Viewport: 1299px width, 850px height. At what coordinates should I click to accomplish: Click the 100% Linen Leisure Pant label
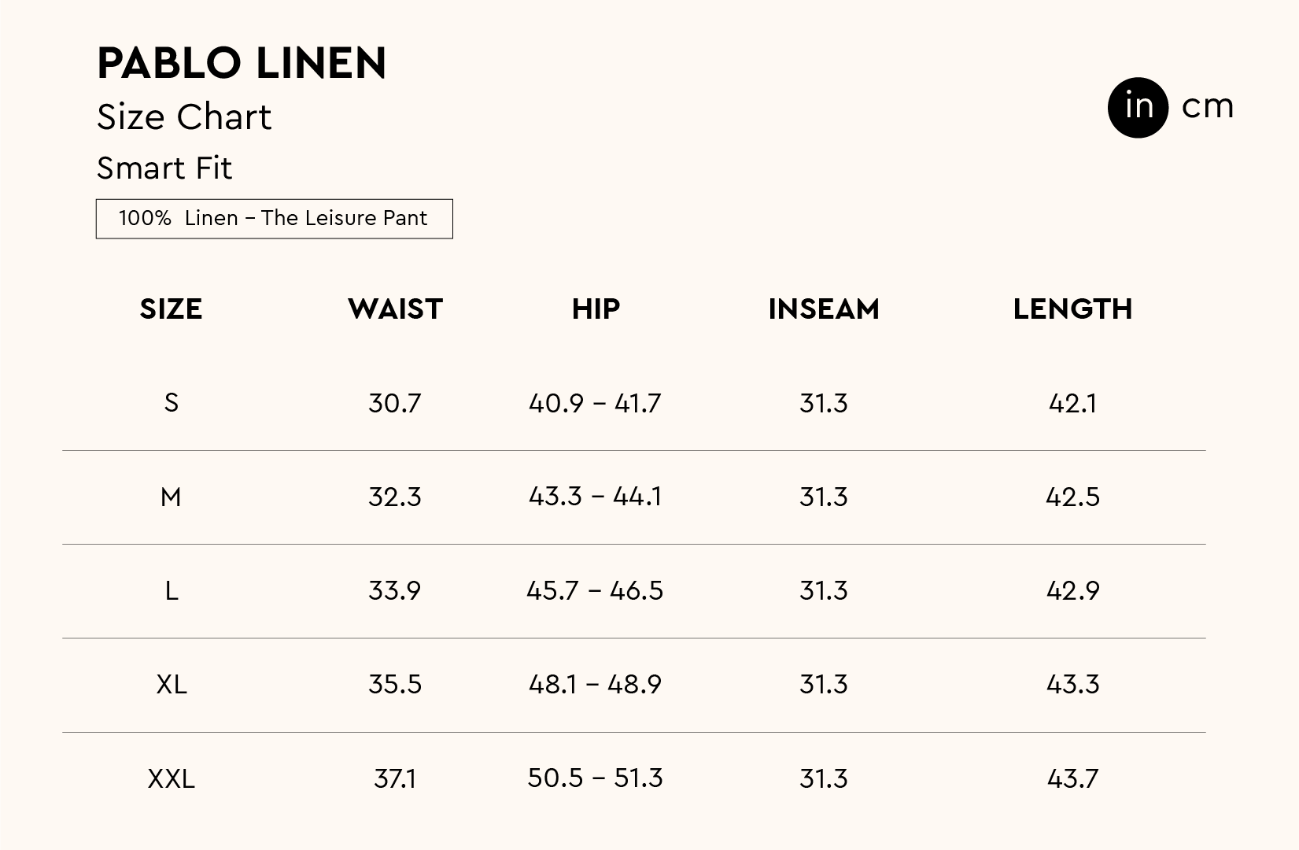coord(274,218)
